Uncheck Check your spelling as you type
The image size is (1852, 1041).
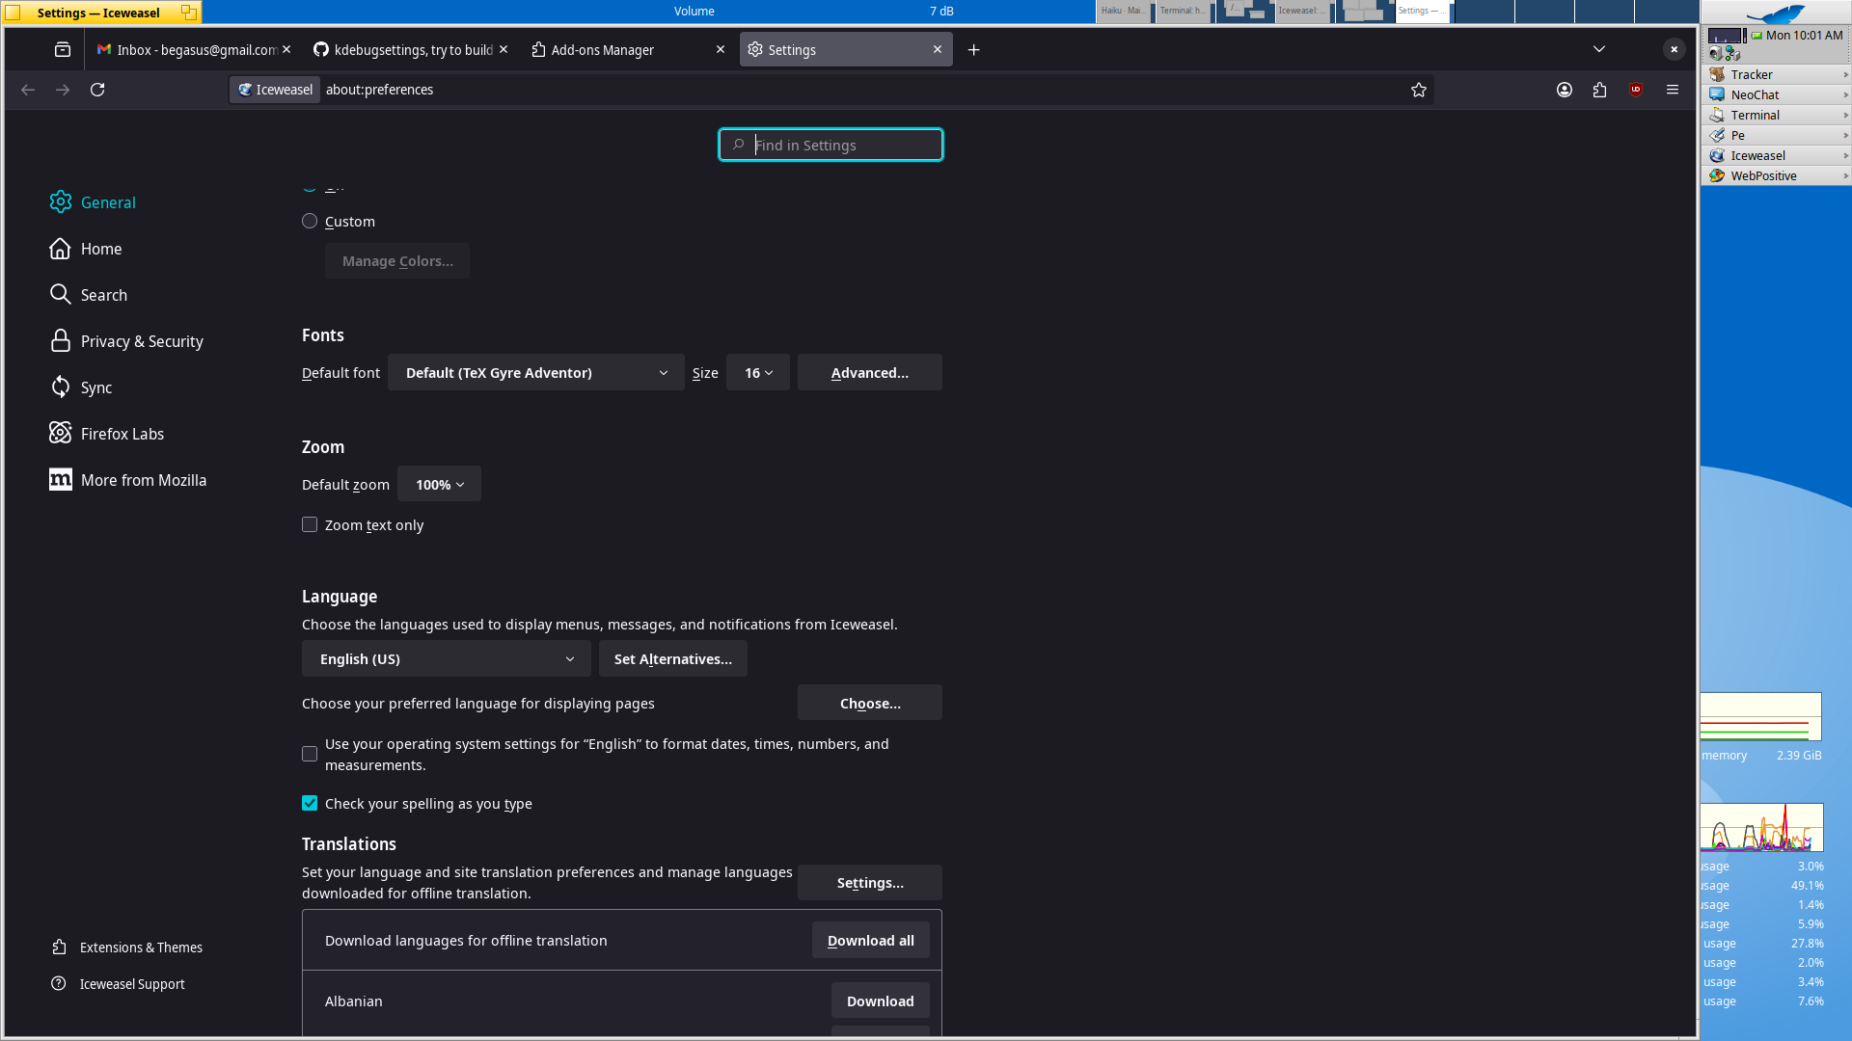[x=310, y=803]
